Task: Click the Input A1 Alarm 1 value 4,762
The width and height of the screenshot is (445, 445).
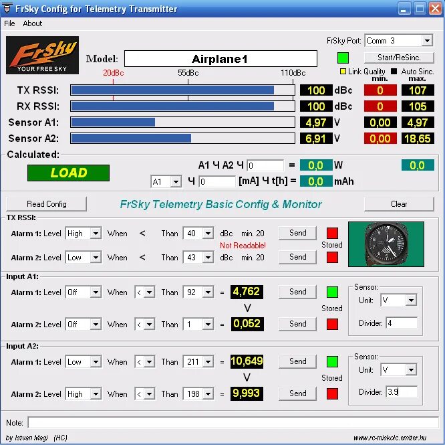Action: click(x=247, y=292)
